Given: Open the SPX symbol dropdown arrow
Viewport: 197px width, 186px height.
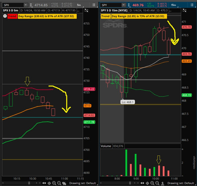Looking at the screenshot, I should [26, 5].
